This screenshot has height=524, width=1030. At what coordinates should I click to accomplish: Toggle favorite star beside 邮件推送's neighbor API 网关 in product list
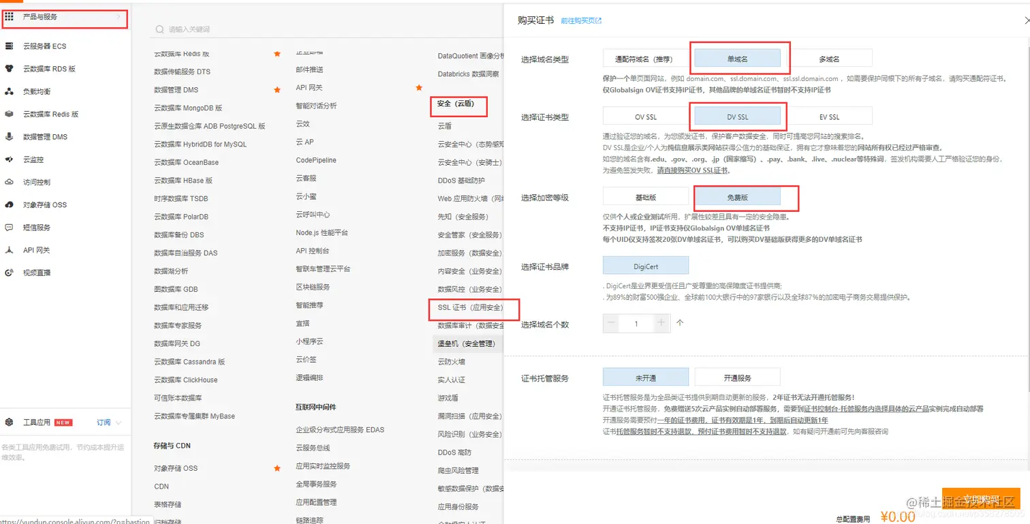419,87
